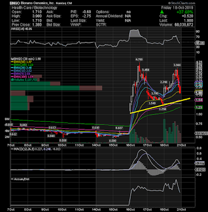Click the 1.290 low price label

(162, 110)
